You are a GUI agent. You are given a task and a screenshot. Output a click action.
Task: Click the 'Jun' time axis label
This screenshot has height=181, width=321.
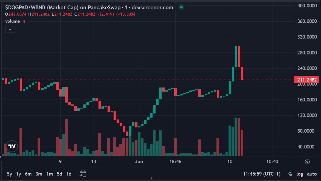click(x=139, y=162)
